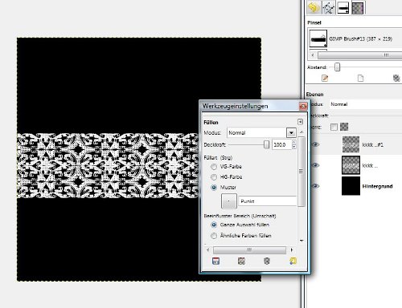Viewport: 402px width, 308px height.
Task: Click tool options vertical scrollbar up arrow
Action: coord(301,132)
